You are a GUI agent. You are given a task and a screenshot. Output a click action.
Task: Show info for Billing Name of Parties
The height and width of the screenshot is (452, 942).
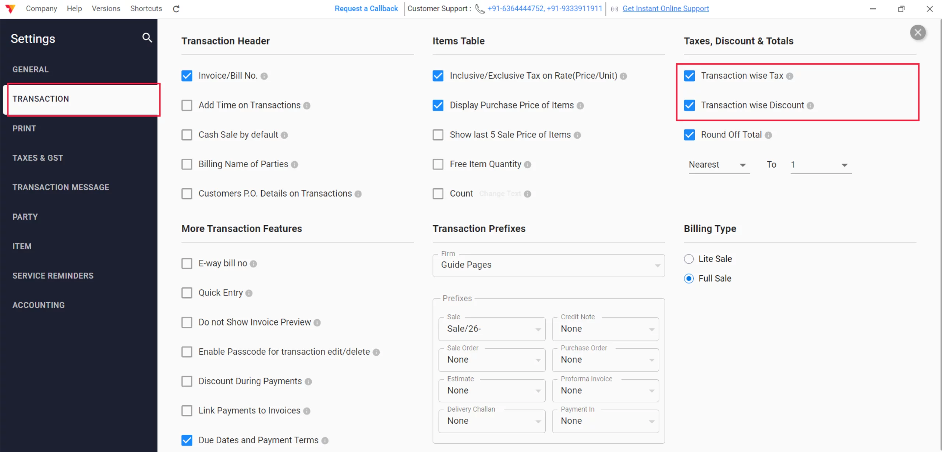294,165
